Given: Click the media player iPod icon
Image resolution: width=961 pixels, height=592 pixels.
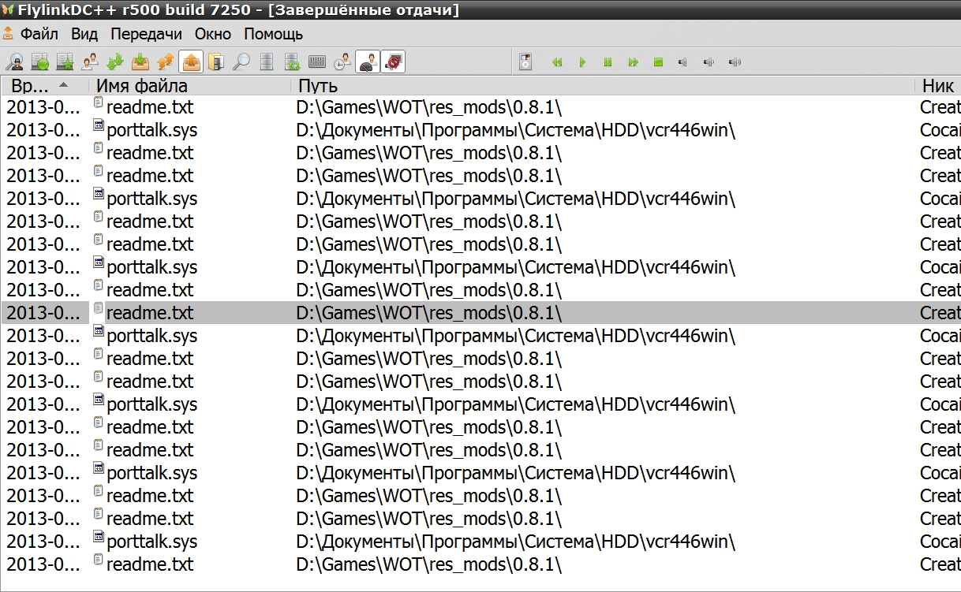Looking at the screenshot, I should tap(526, 61).
